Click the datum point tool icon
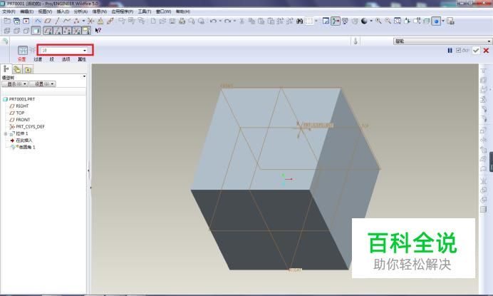 tap(76, 21)
